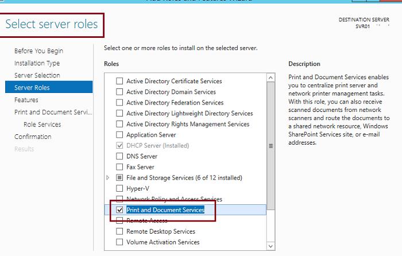The image size is (402, 256).
Task: Tick the DNS Server checkbox
Action: tap(119, 156)
